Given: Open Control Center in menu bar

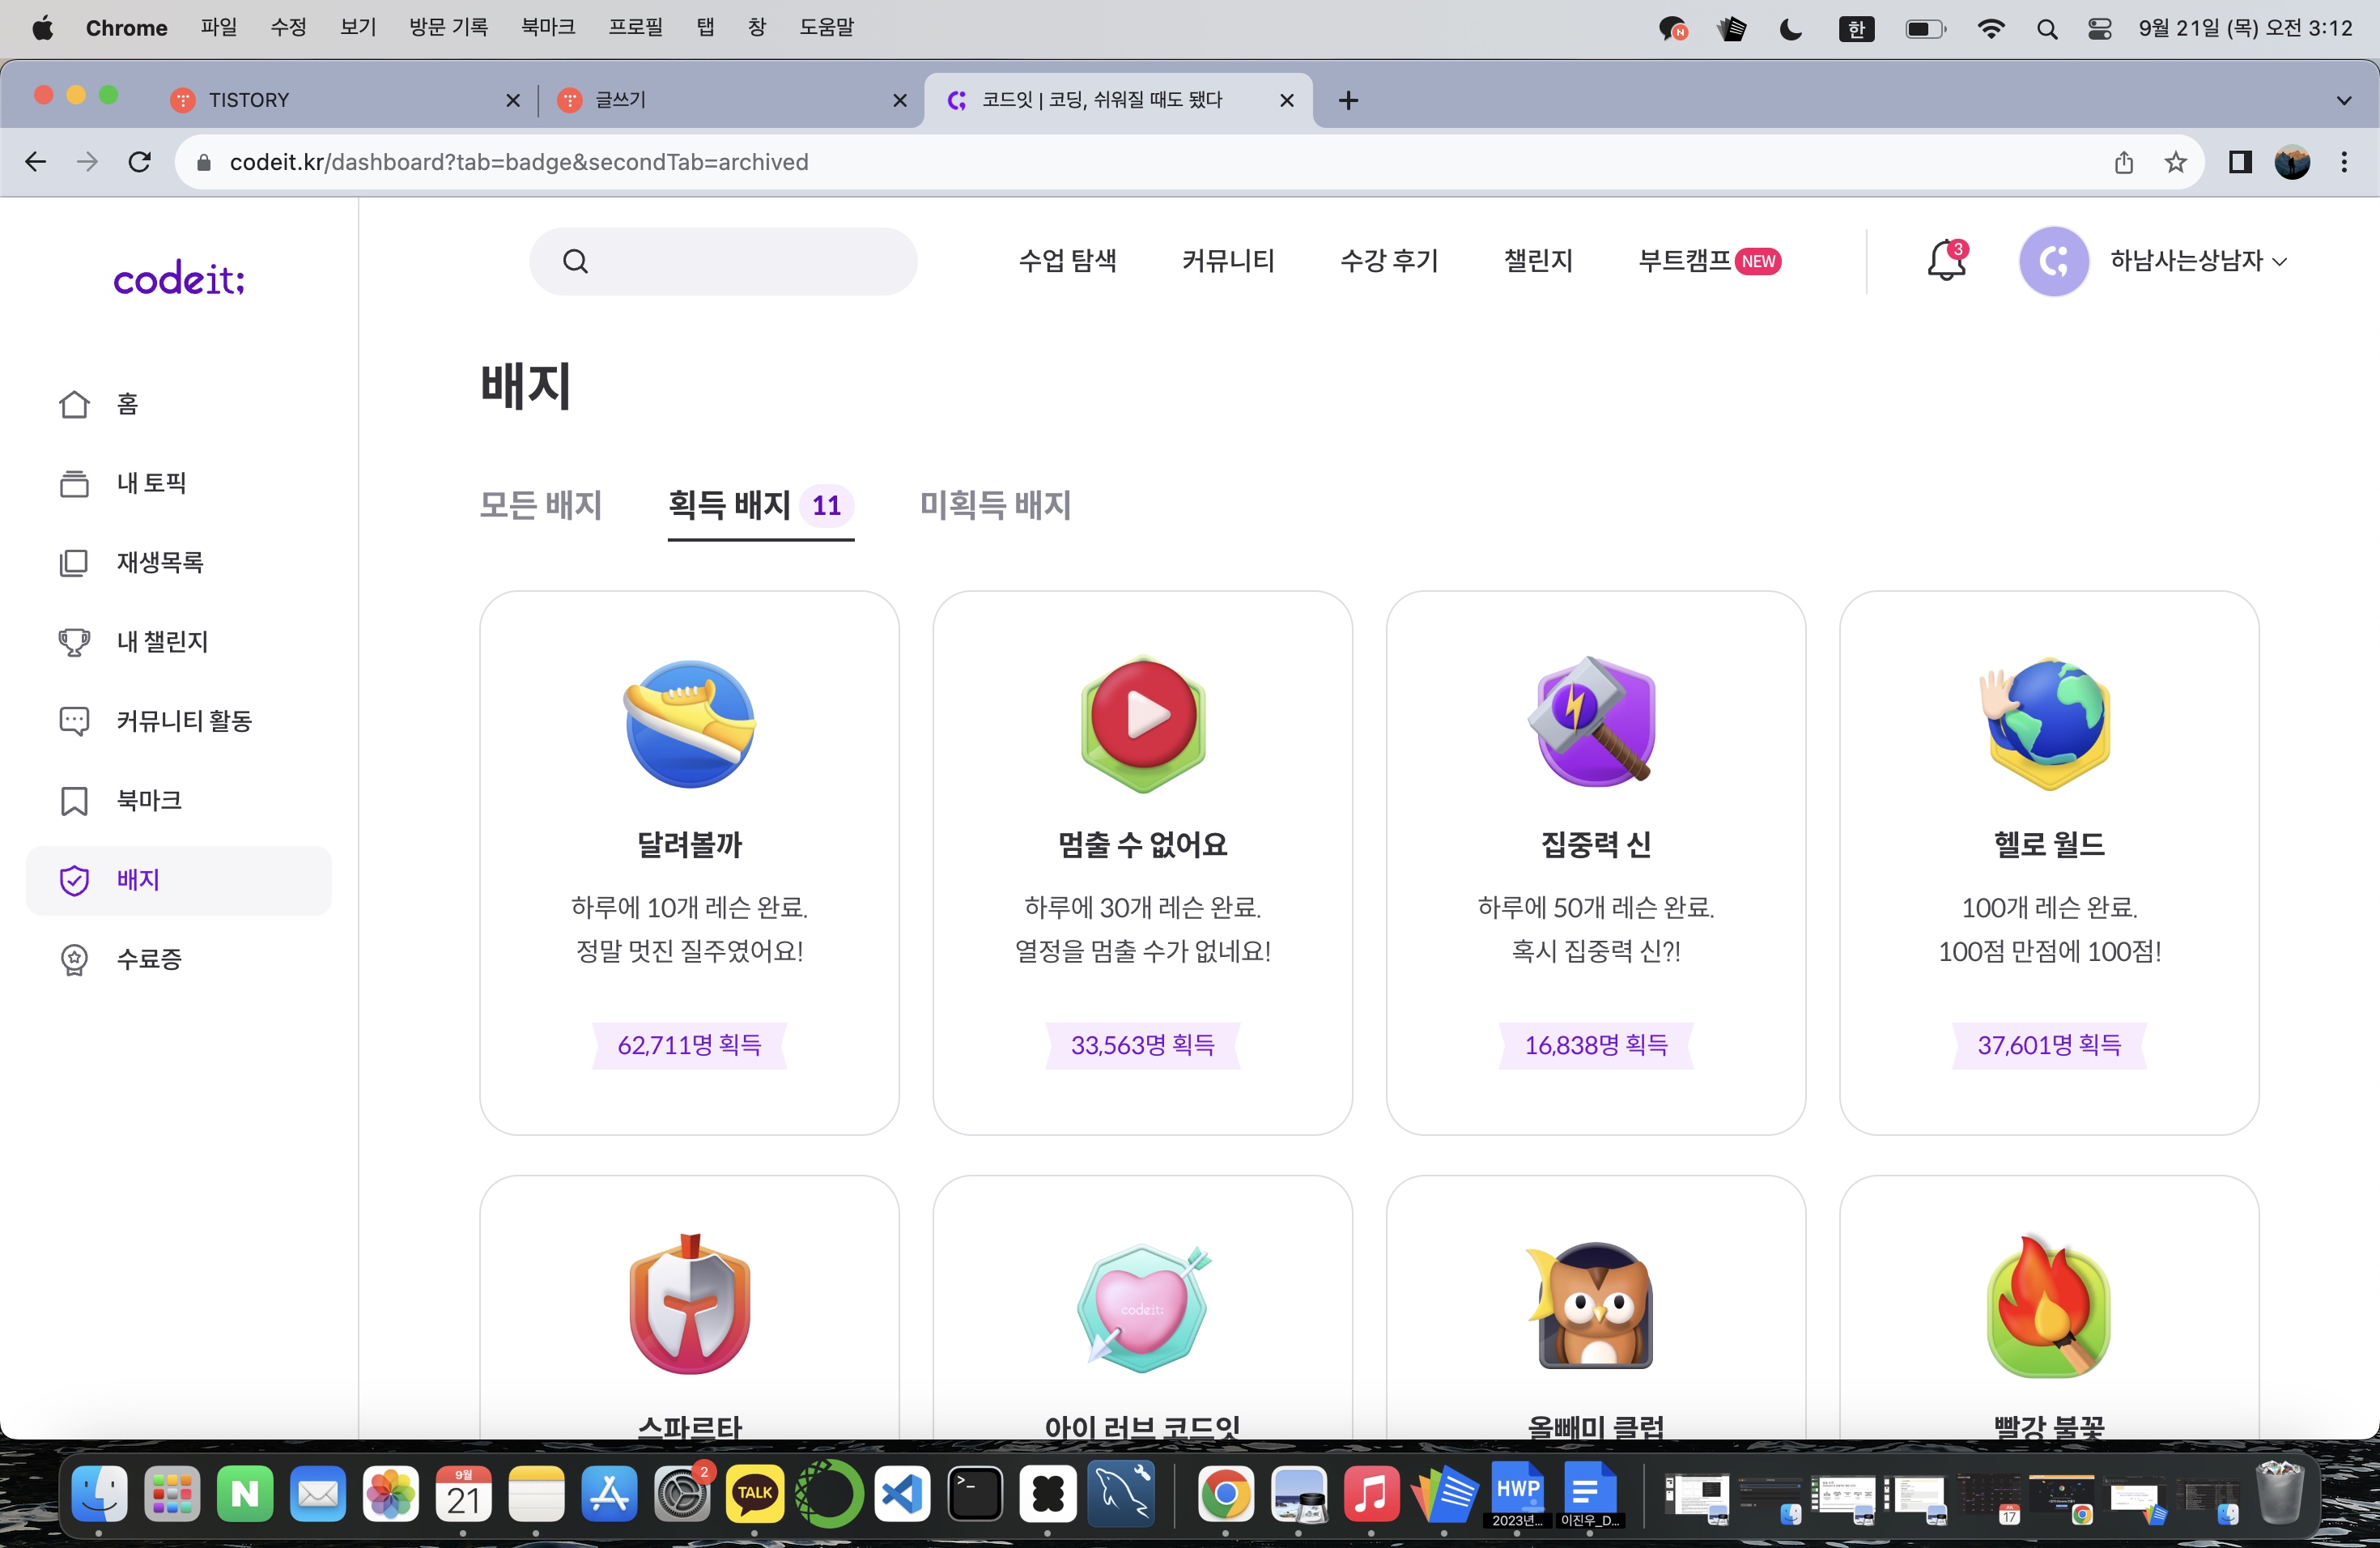Looking at the screenshot, I should pos(2099,29).
